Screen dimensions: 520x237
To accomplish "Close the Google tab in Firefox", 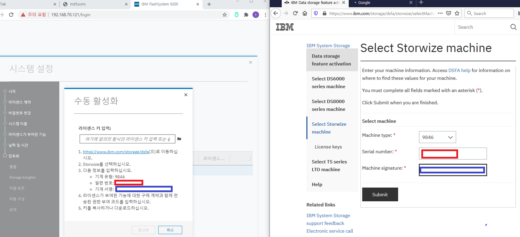I will 411,2.
